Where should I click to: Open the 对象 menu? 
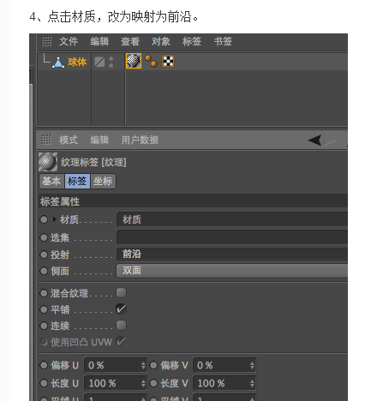[x=161, y=42]
